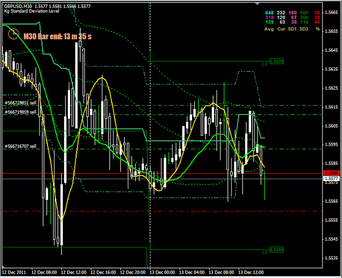Click the "12 Dec 2011" time axis label

point(14,273)
